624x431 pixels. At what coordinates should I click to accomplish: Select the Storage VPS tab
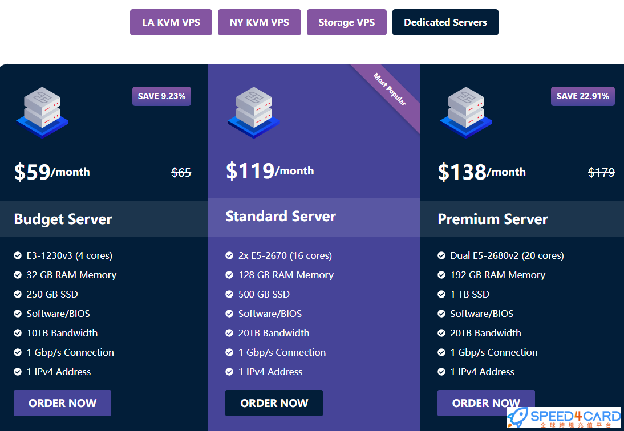pyautogui.click(x=346, y=22)
